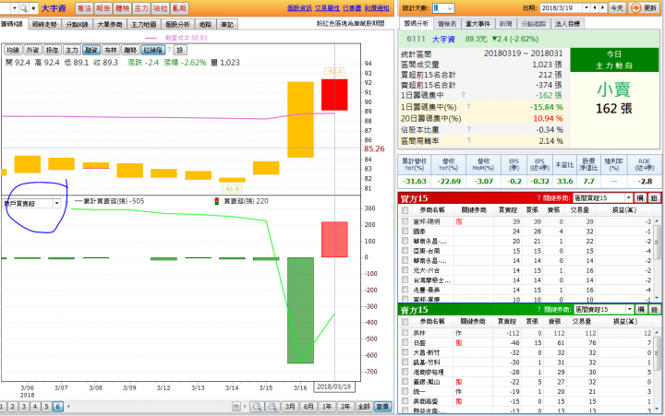Select page button 3 at bottom left
665x416 pixels.
(24, 406)
